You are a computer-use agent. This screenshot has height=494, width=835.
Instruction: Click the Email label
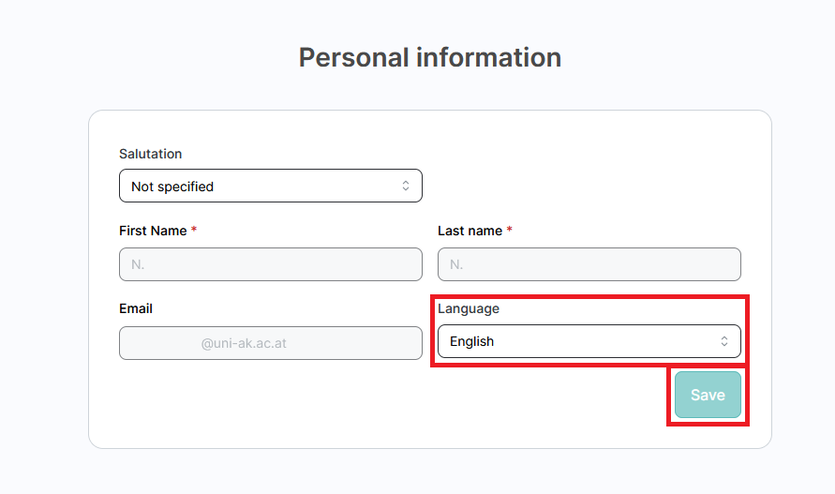point(136,308)
